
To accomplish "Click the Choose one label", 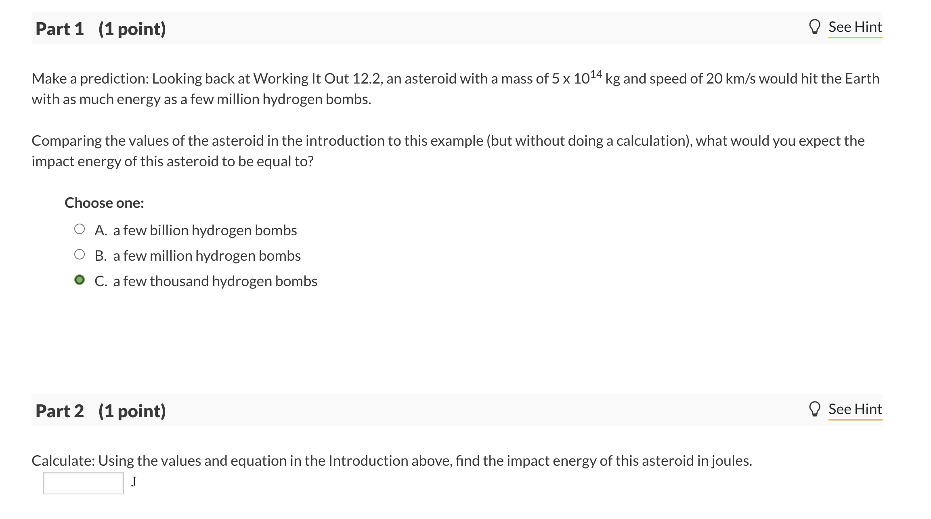I will coord(104,203).
